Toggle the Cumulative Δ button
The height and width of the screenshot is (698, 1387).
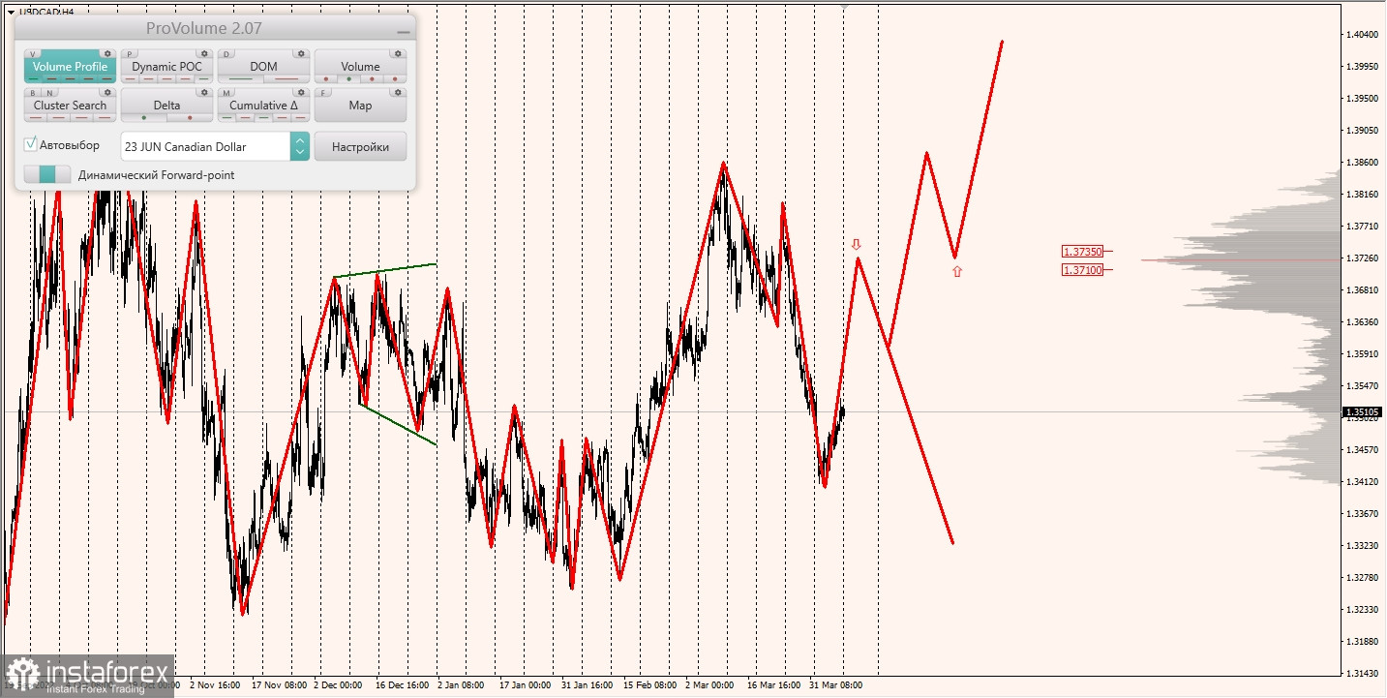click(263, 105)
